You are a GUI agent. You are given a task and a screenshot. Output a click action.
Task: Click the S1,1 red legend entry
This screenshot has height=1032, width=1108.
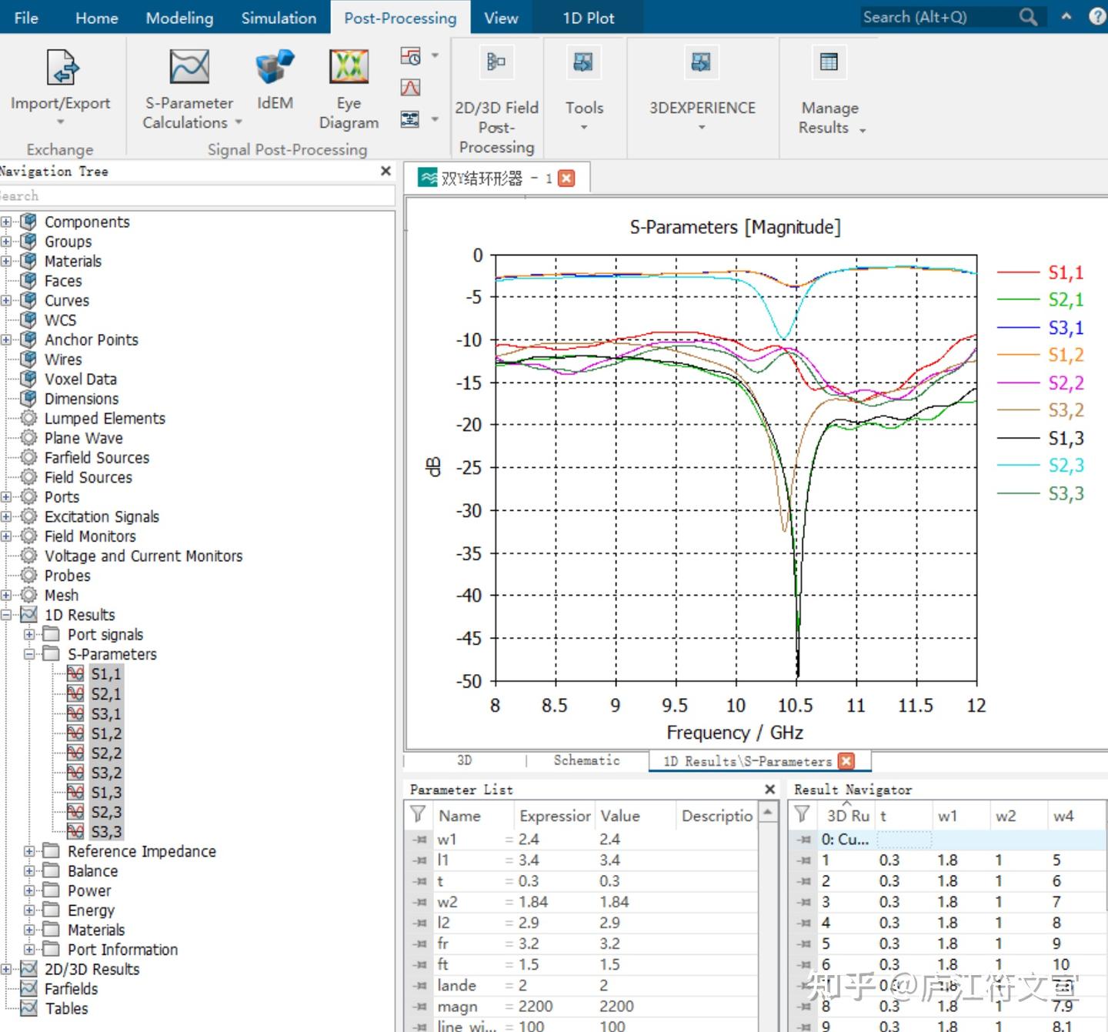(1065, 272)
